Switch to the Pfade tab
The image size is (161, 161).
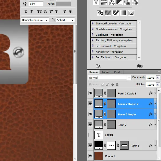point(118,72)
